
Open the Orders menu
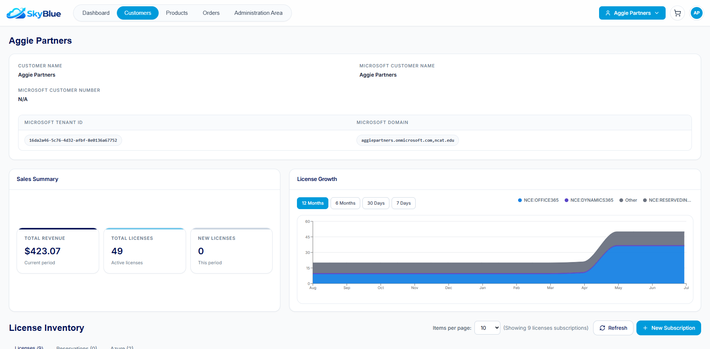(x=211, y=13)
